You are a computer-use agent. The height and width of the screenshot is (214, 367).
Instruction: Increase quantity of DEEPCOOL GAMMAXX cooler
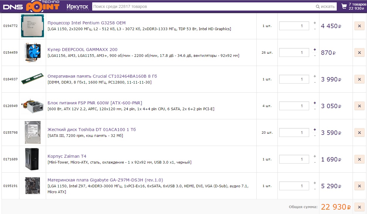[315, 50]
